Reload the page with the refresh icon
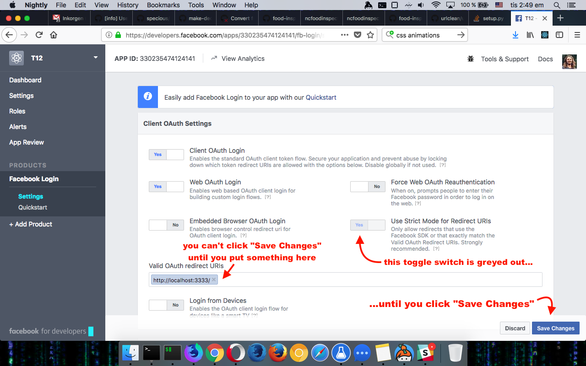586x366 pixels. click(x=39, y=35)
